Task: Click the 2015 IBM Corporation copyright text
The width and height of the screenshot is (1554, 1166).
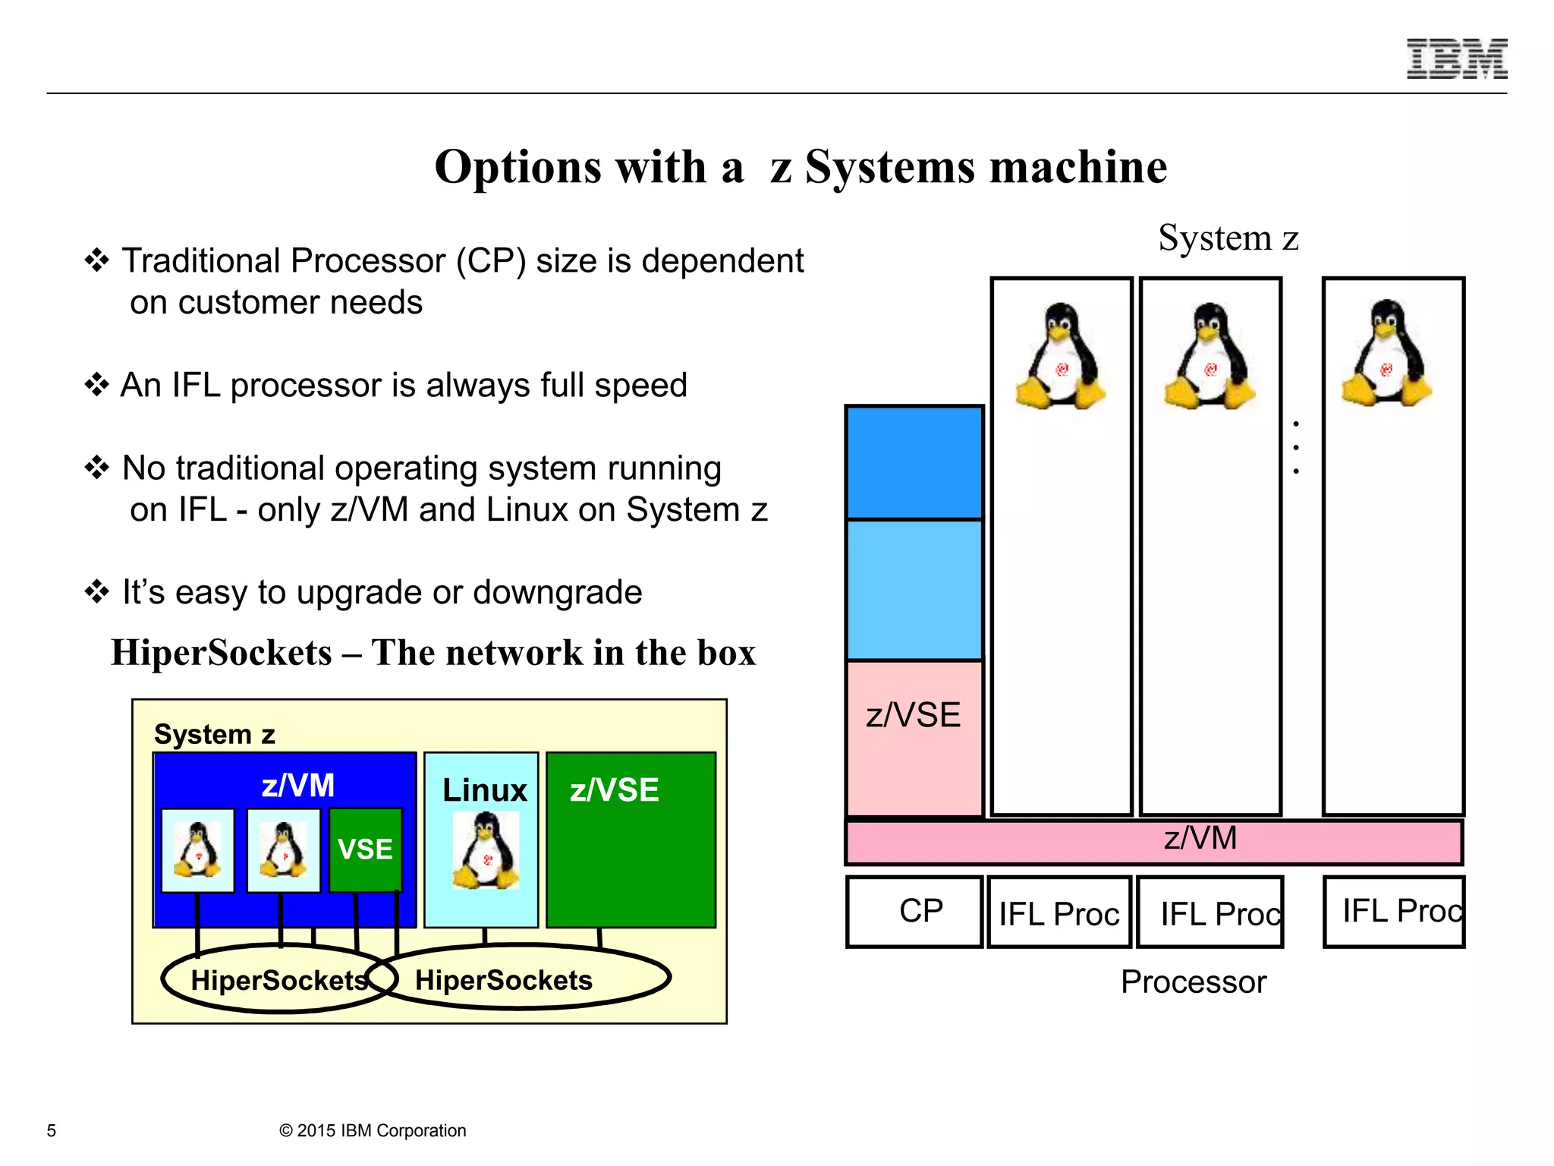Action: (x=373, y=1130)
